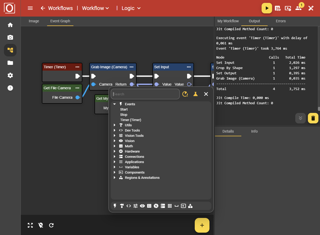
Task: Open the camera page in the sidebar
Action: pyautogui.click(x=10, y=37)
